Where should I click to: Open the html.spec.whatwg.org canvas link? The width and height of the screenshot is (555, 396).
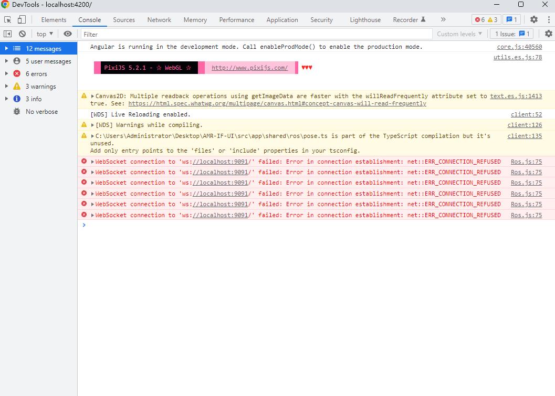(277, 104)
